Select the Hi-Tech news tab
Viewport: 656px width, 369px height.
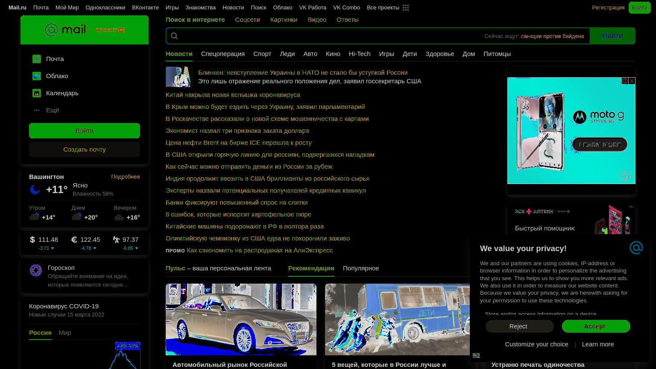tap(360, 54)
